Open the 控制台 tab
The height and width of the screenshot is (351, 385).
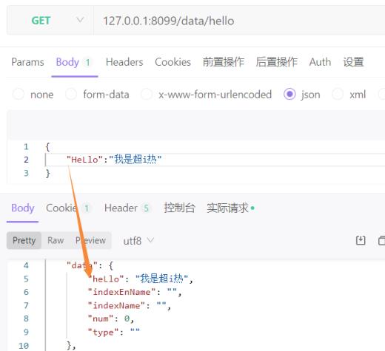pyautogui.click(x=180, y=208)
